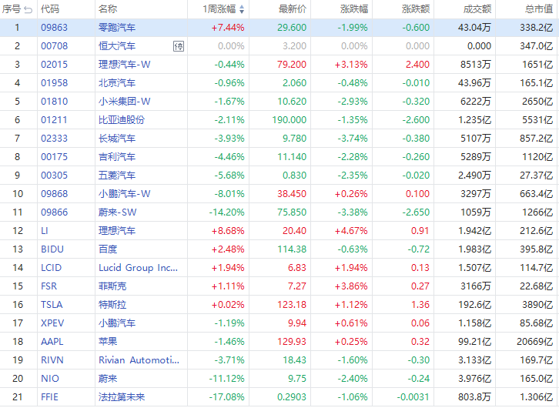Open 小米集团-W stock name
559x408 pixels.
tap(125, 102)
